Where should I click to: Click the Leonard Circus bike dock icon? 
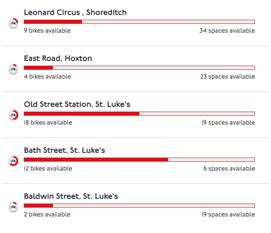[x=13, y=23]
